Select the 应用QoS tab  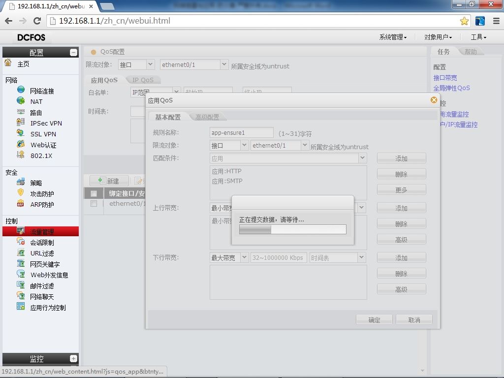tap(104, 80)
